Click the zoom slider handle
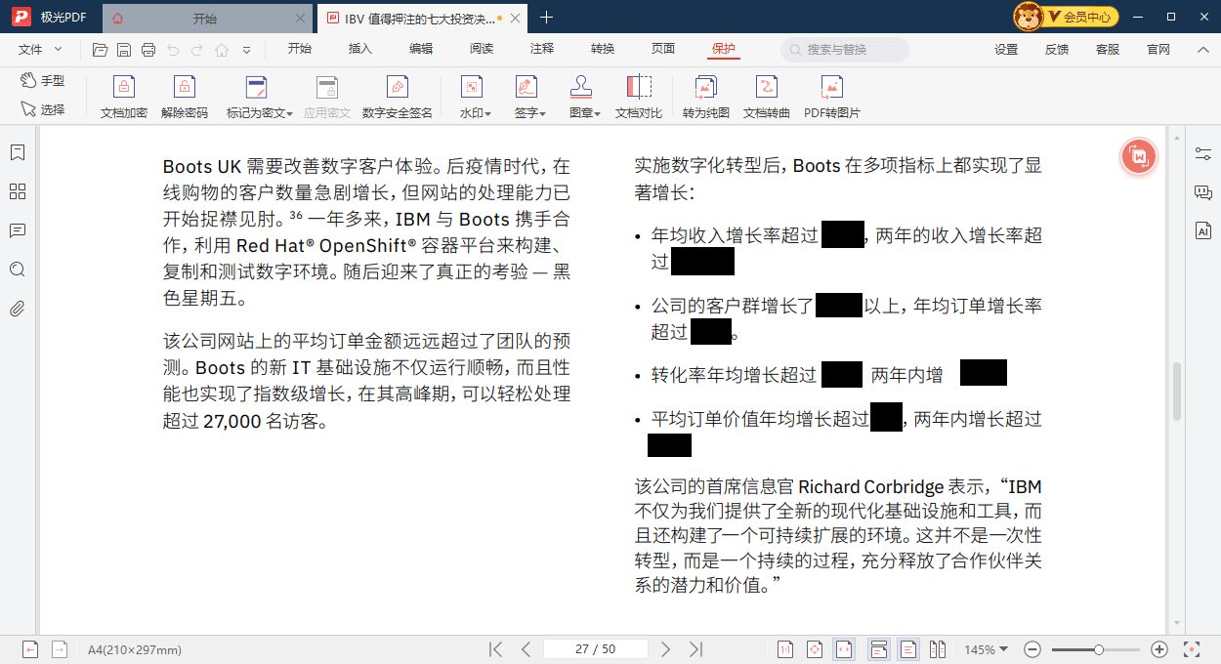Image resolution: width=1221 pixels, height=664 pixels. pyautogui.click(x=1099, y=649)
